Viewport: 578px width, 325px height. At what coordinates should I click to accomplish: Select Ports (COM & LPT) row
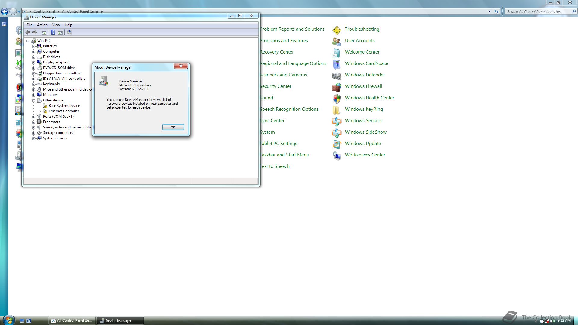(58, 116)
